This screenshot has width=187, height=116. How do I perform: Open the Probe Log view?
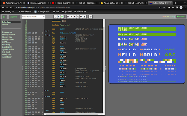point(6,45)
